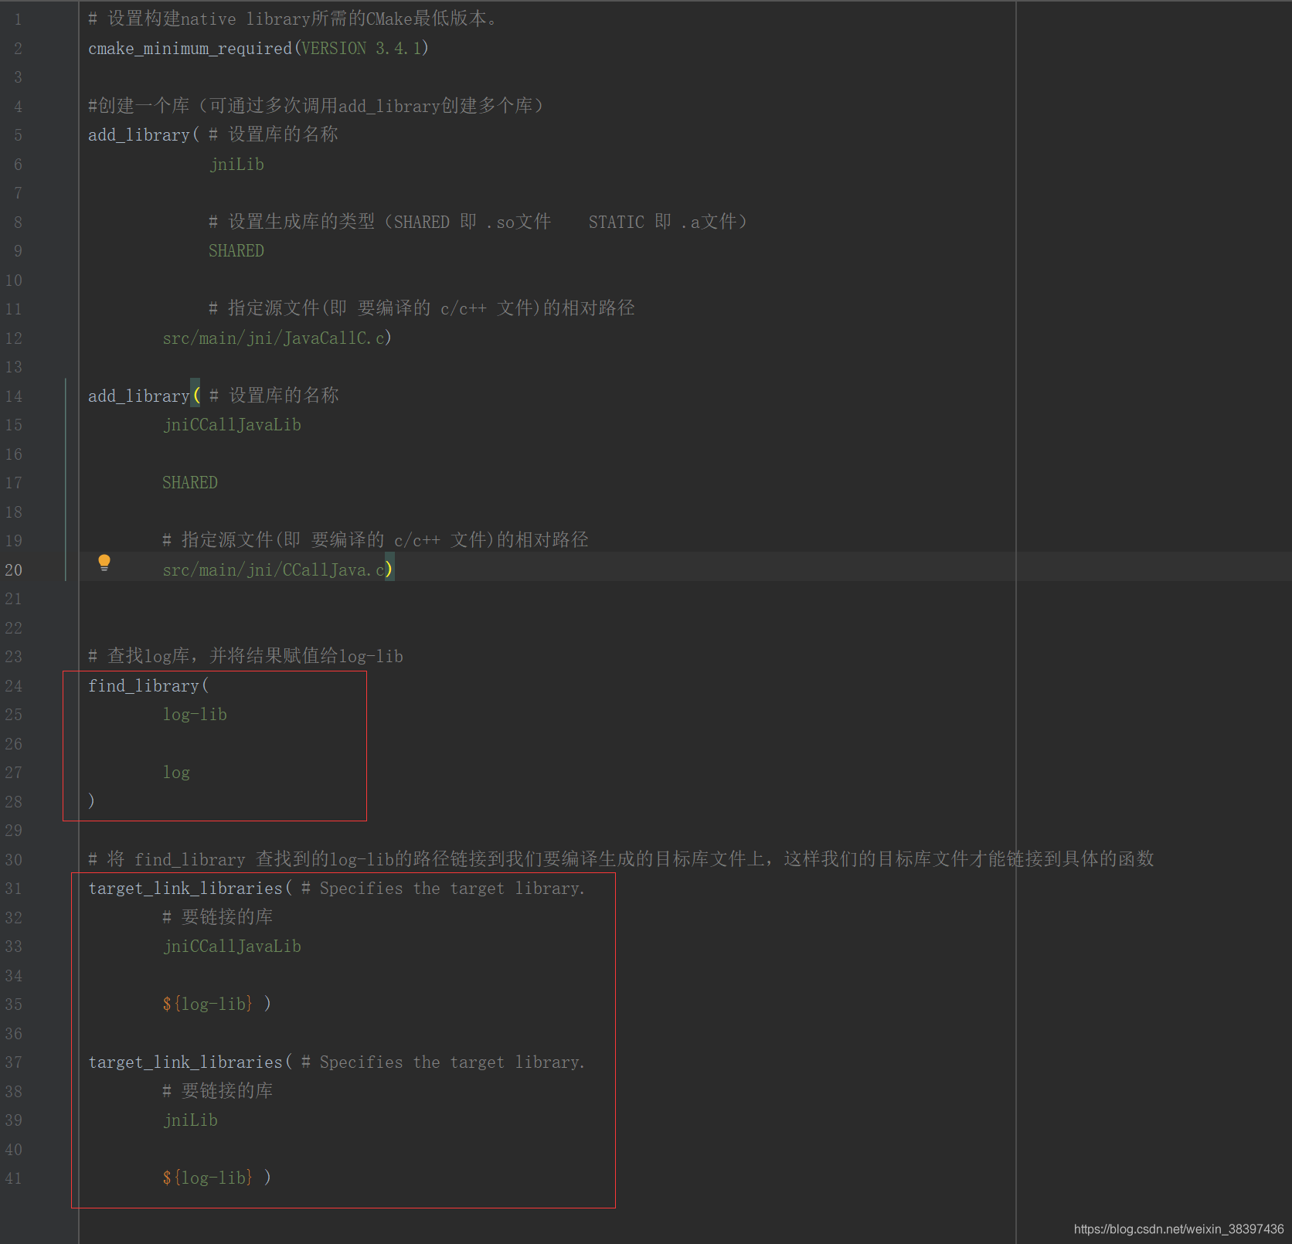Image resolution: width=1292 pixels, height=1244 pixels.
Task: Click line number 20 in the gutter
Action: [x=14, y=570]
